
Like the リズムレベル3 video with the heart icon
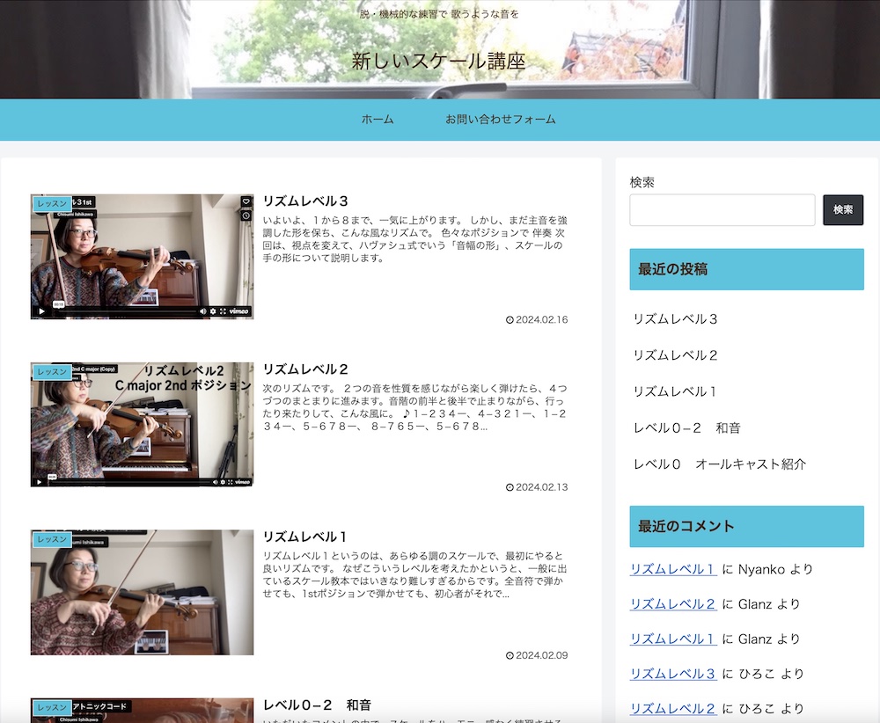[x=246, y=201]
